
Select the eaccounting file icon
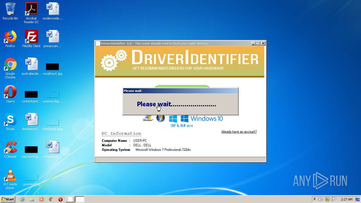tap(31, 152)
